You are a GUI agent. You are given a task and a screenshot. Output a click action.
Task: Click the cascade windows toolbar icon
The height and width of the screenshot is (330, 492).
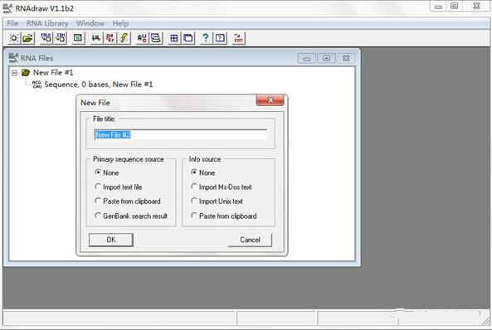coord(188,38)
